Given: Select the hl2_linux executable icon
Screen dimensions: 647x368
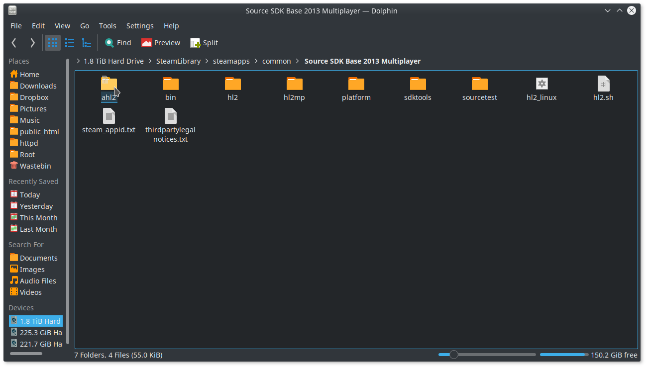Looking at the screenshot, I should click(x=541, y=84).
